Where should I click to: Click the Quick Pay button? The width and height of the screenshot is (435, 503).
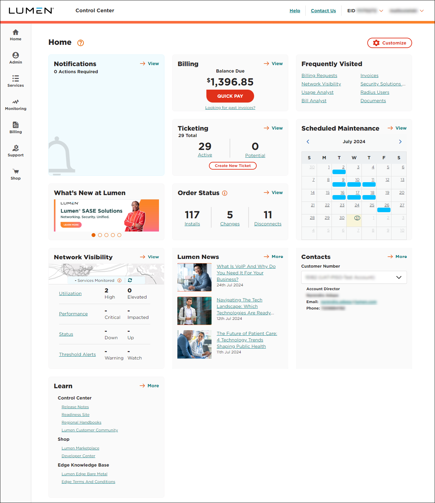point(230,96)
